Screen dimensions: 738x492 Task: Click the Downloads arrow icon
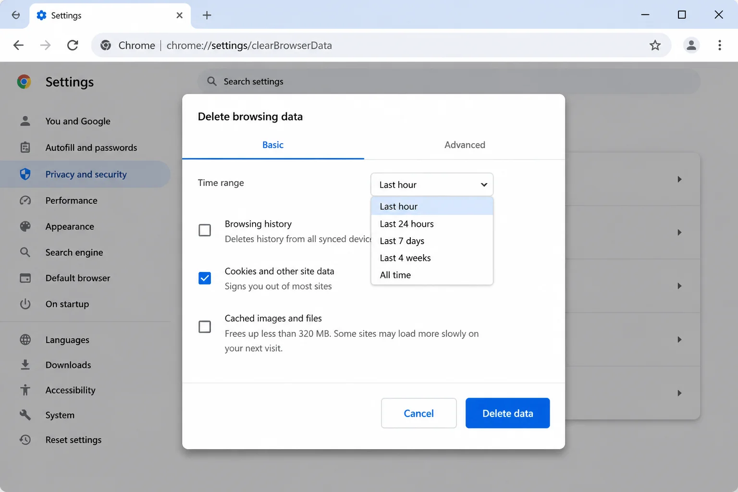pyautogui.click(x=25, y=365)
